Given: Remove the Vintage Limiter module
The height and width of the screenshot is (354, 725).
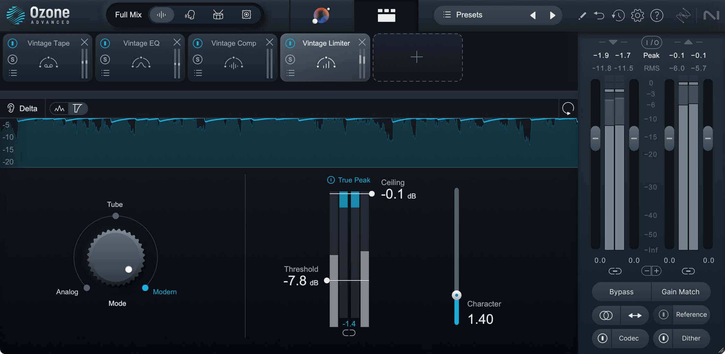Looking at the screenshot, I should point(362,42).
